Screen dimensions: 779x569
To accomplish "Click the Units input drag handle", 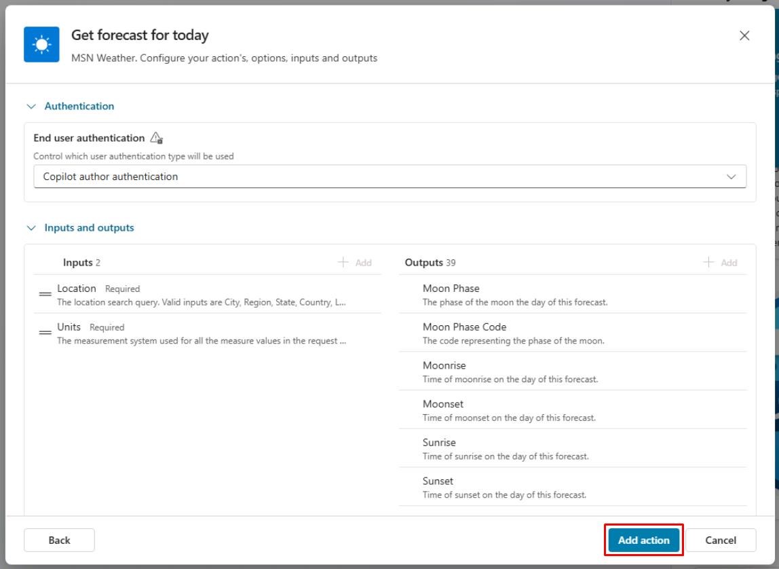I will coord(45,333).
